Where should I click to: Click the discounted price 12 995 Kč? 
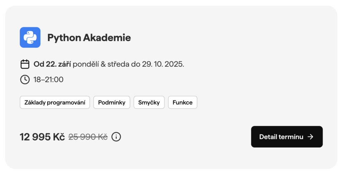tap(42, 137)
